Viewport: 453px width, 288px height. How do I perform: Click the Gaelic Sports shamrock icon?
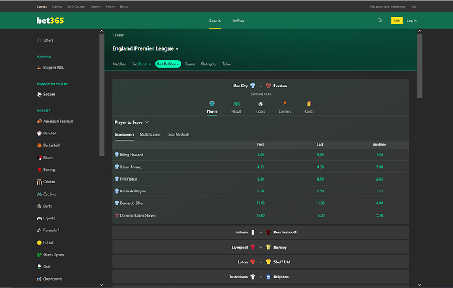pos(39,254)
